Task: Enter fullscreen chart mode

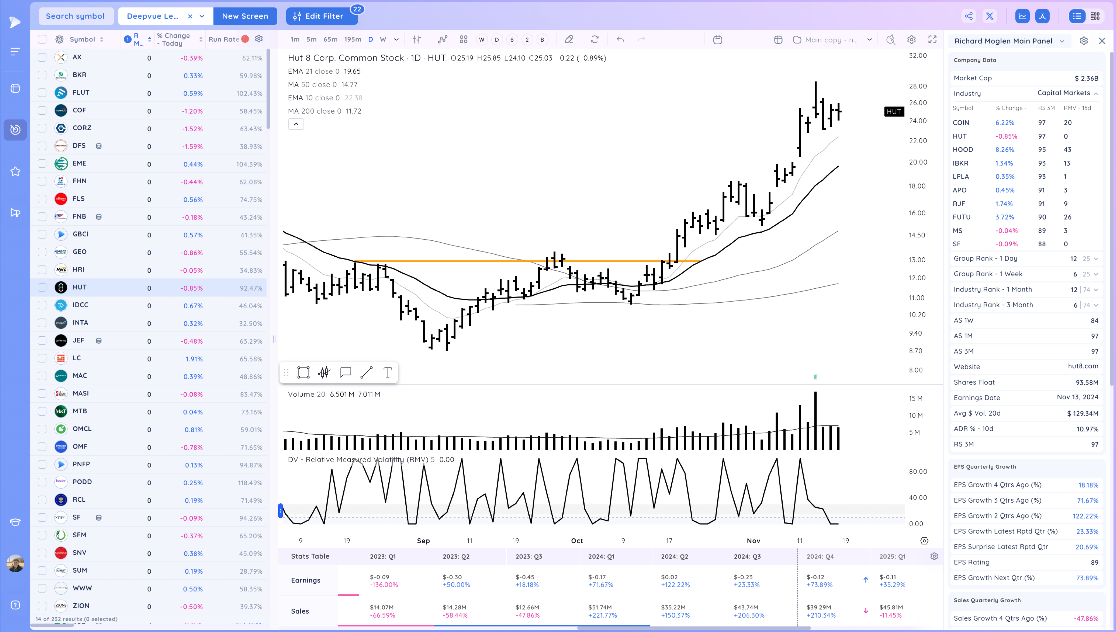Action: coord(932,40)
